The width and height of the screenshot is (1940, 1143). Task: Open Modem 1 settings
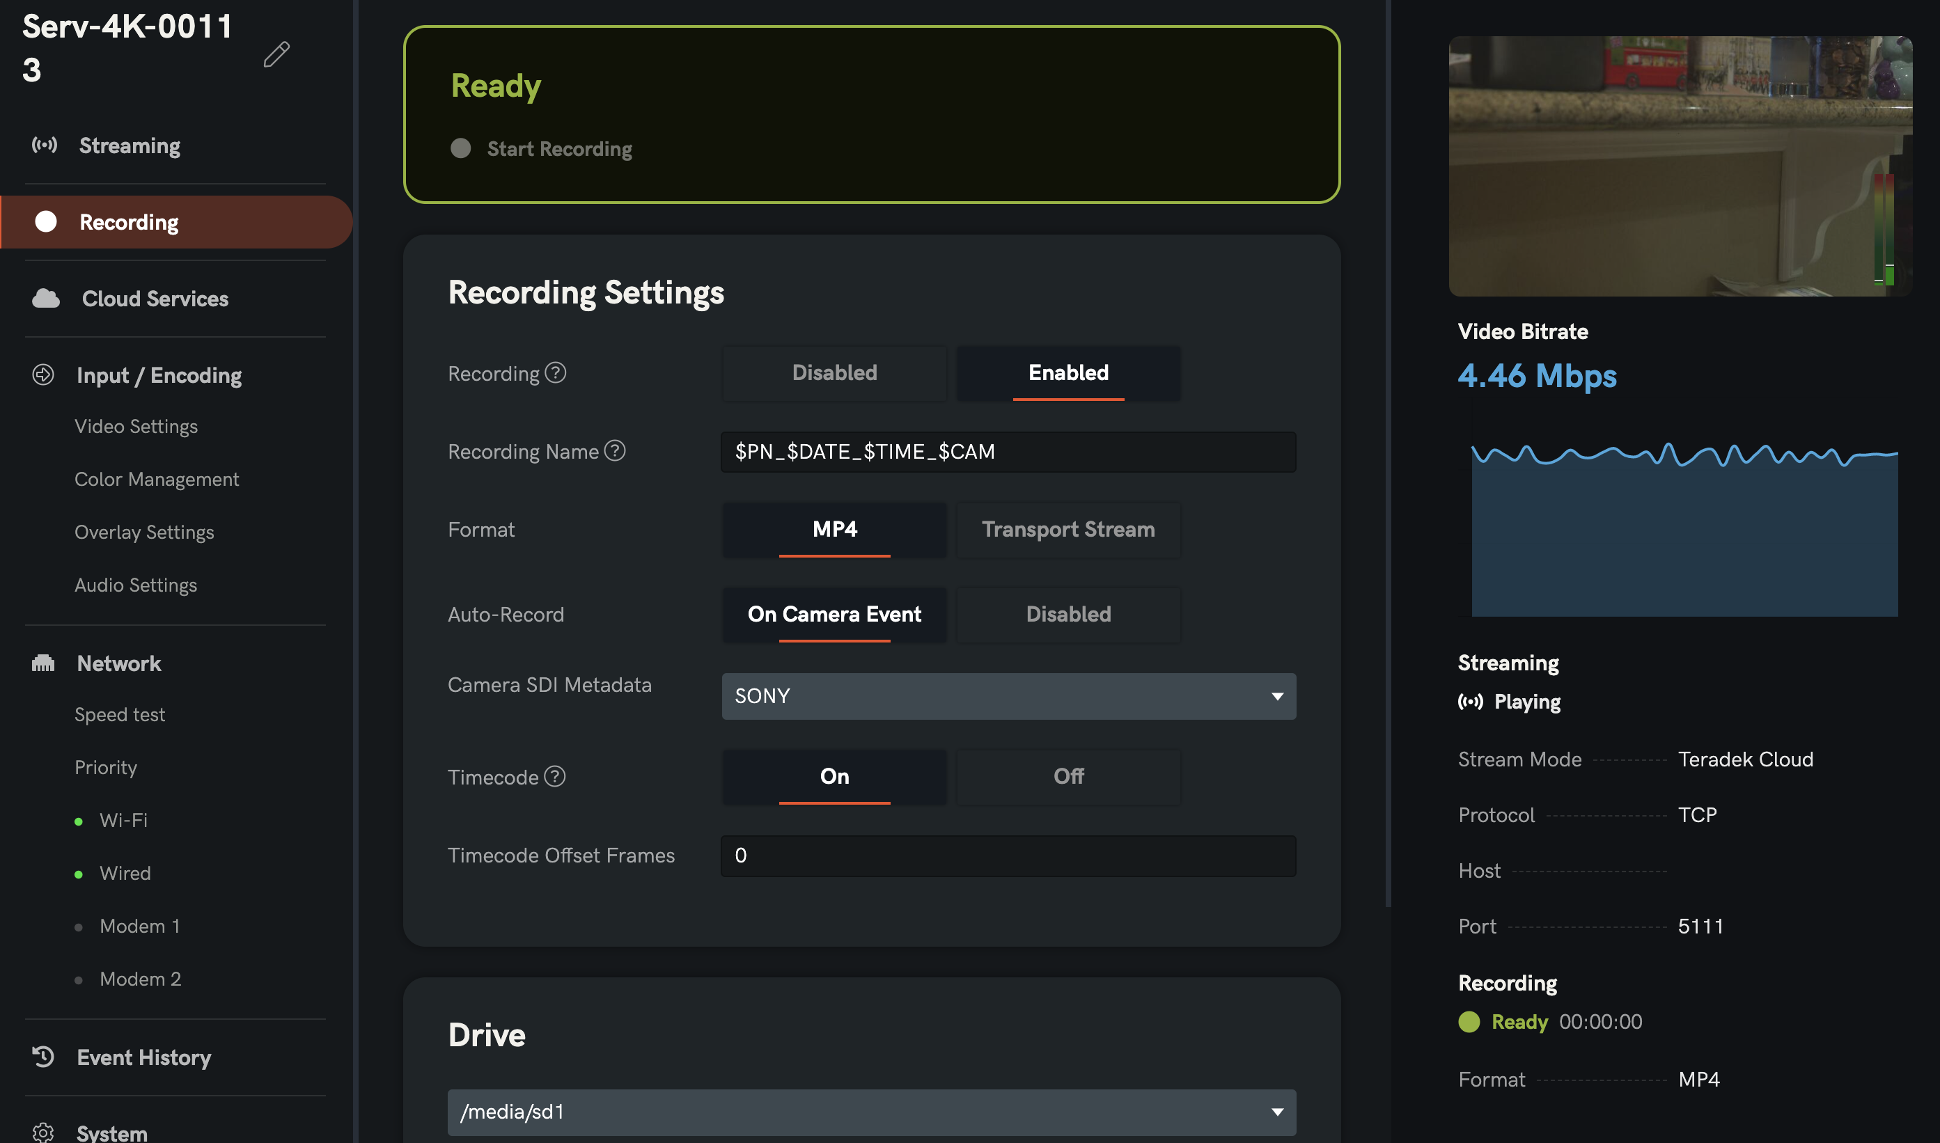pos(139,927)
